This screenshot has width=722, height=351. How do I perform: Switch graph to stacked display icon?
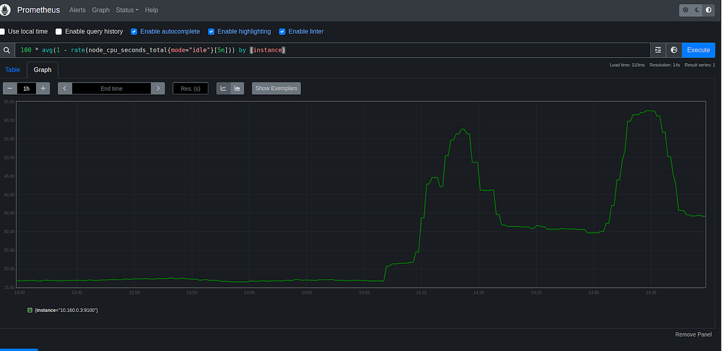coord(237,88)
